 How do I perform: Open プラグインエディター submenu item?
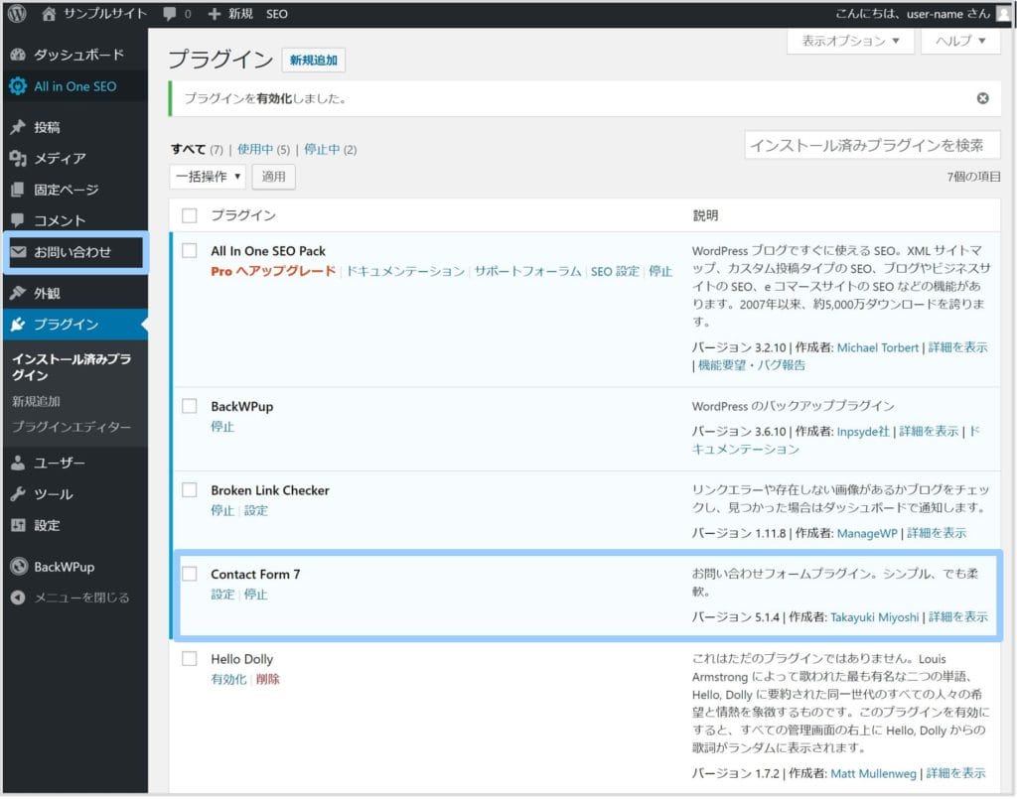pyautogui.click(x=72, y=427)
